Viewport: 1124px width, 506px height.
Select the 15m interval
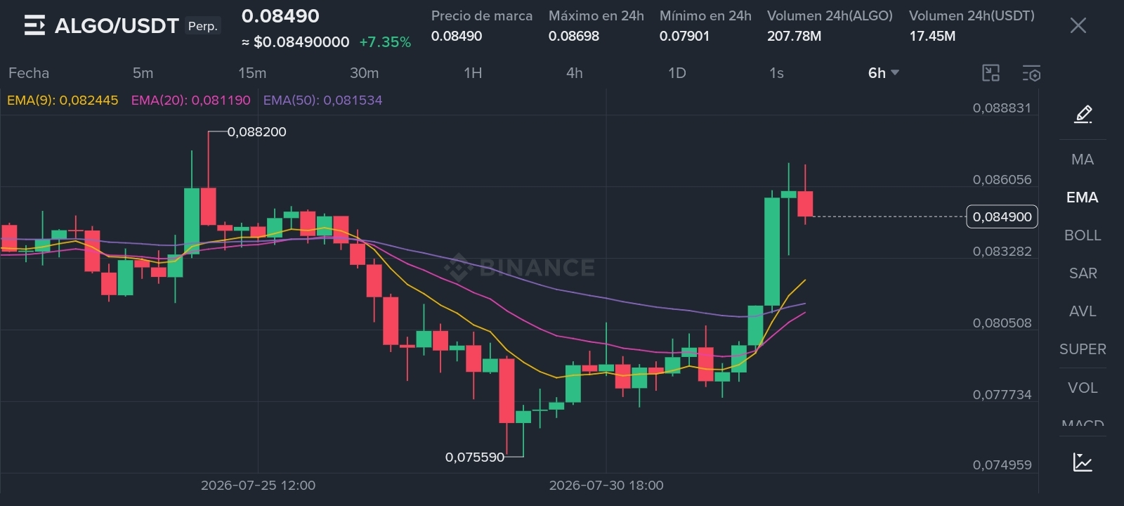pos(252,73)
